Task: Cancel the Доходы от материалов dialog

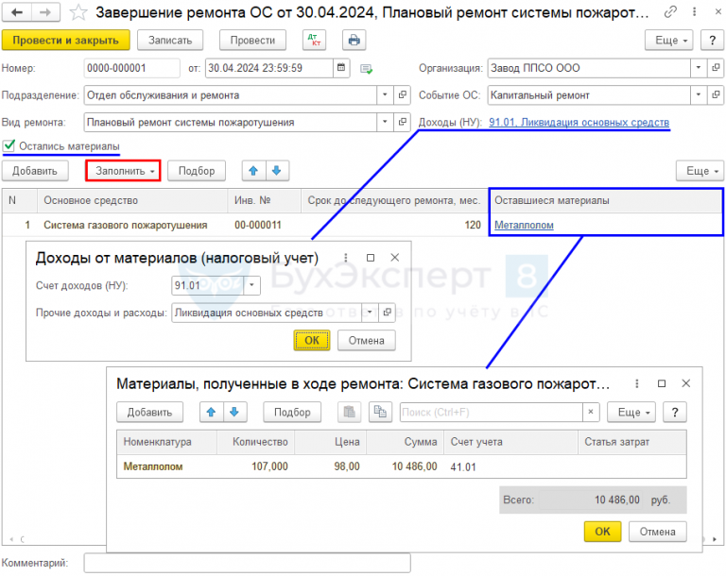Action: tap(366, 341)
